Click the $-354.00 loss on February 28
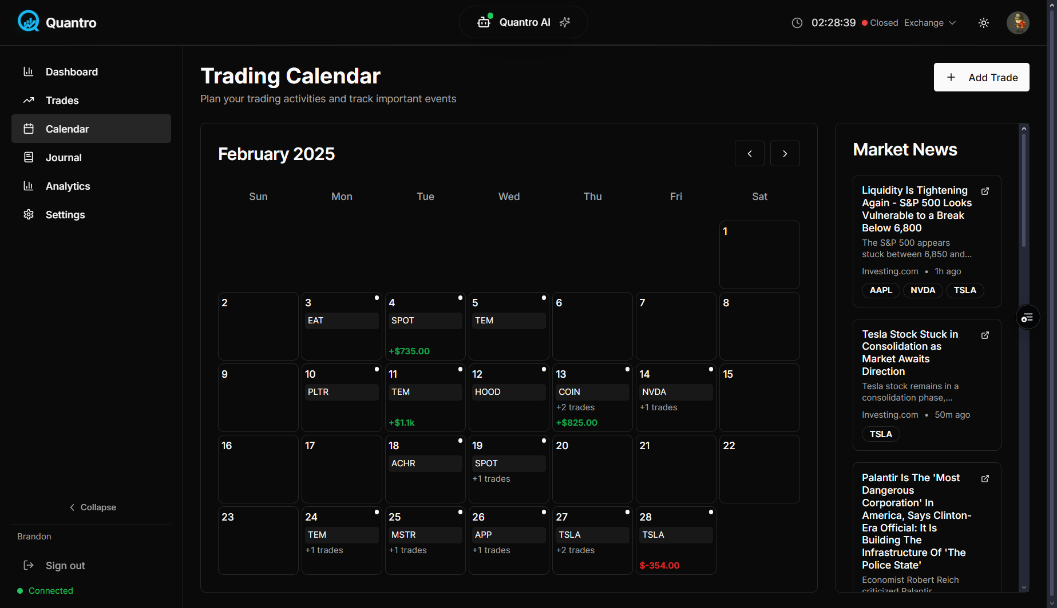 point(659,565)
